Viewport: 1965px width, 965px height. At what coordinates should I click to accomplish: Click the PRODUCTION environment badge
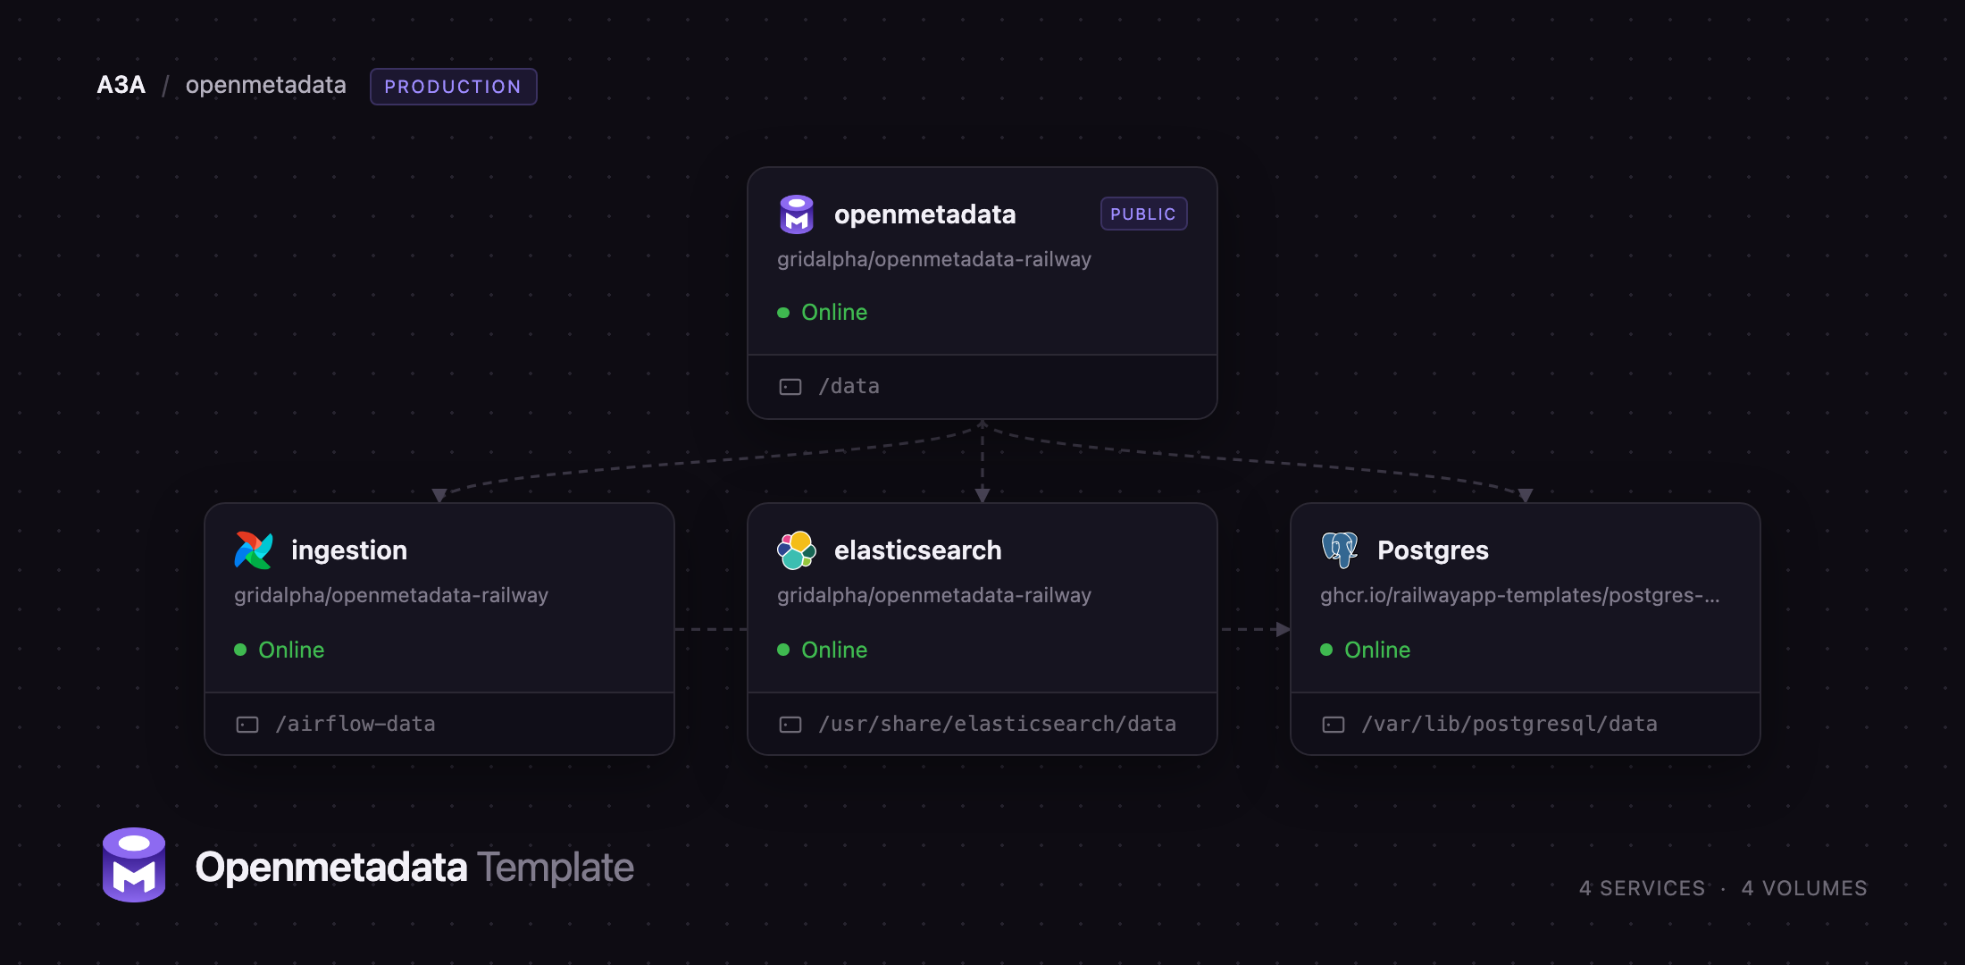pyautogui.click(x=453, y=87)
